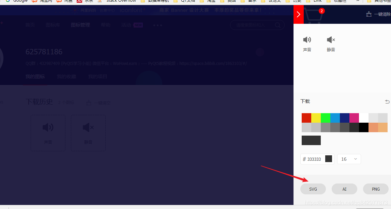The image size is (391, 209).
Task: Switch to 我的收藏 tab
Action: 66,76
